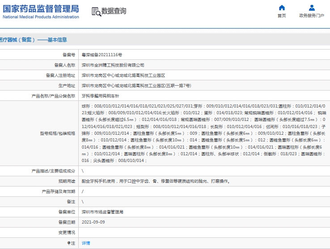Select the filing date 2021-09-09
This screenshot has height=249, width=330.
(x=93, y=222)
